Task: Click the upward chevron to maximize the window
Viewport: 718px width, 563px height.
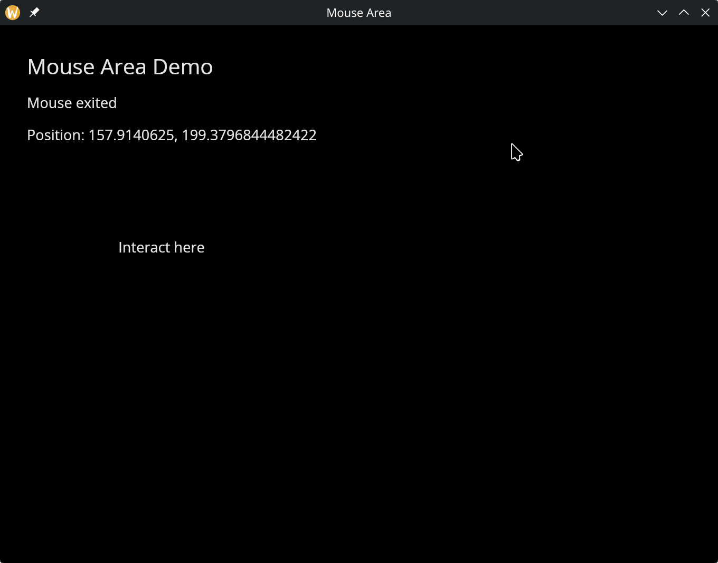Action: click(684, 12)
